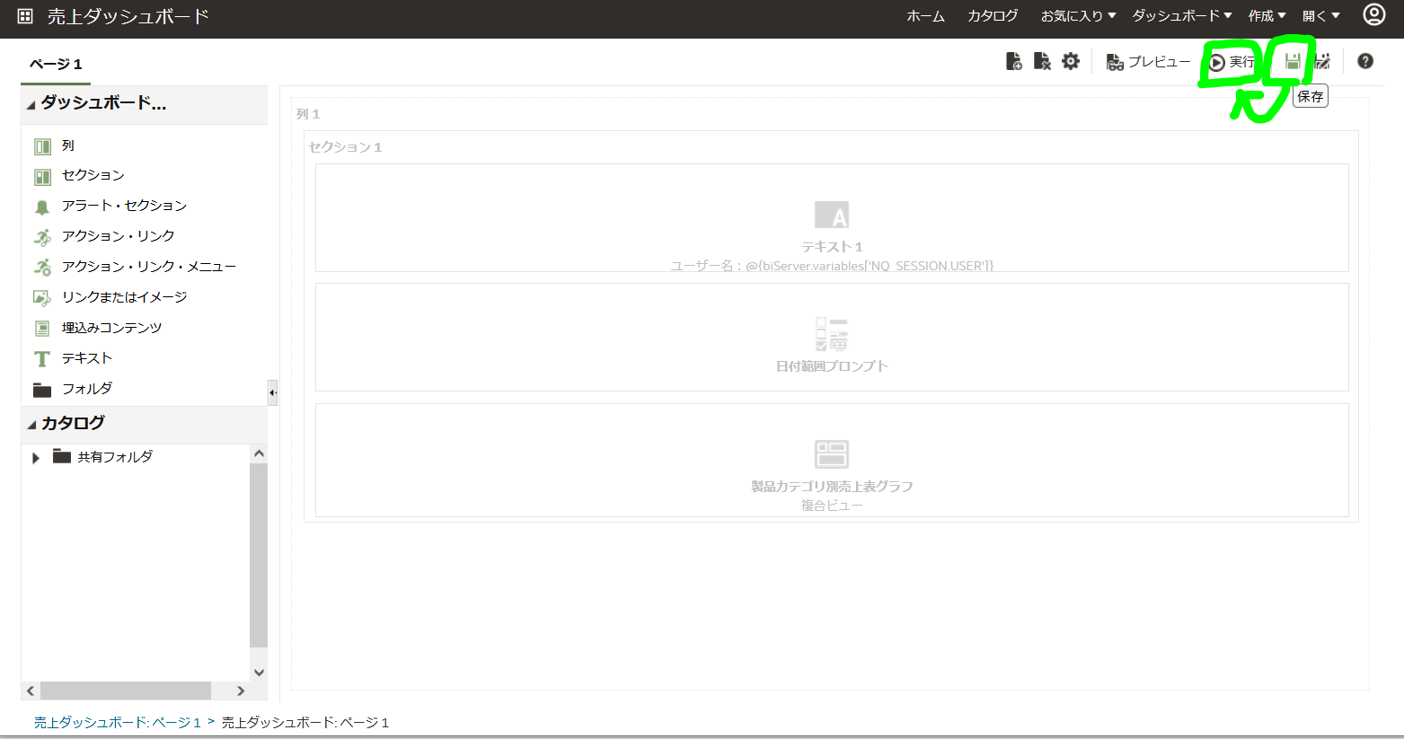
Task: Pick the アラート・セクション bell icon
Action: [42, 207]
